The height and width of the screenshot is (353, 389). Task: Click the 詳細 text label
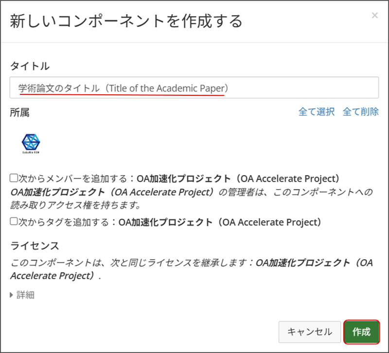coord(26,295)
